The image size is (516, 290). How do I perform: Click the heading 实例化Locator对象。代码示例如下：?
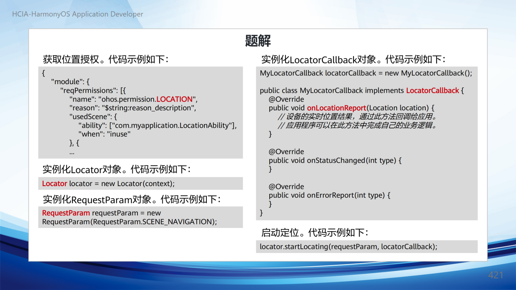click(x=117, y=169)
